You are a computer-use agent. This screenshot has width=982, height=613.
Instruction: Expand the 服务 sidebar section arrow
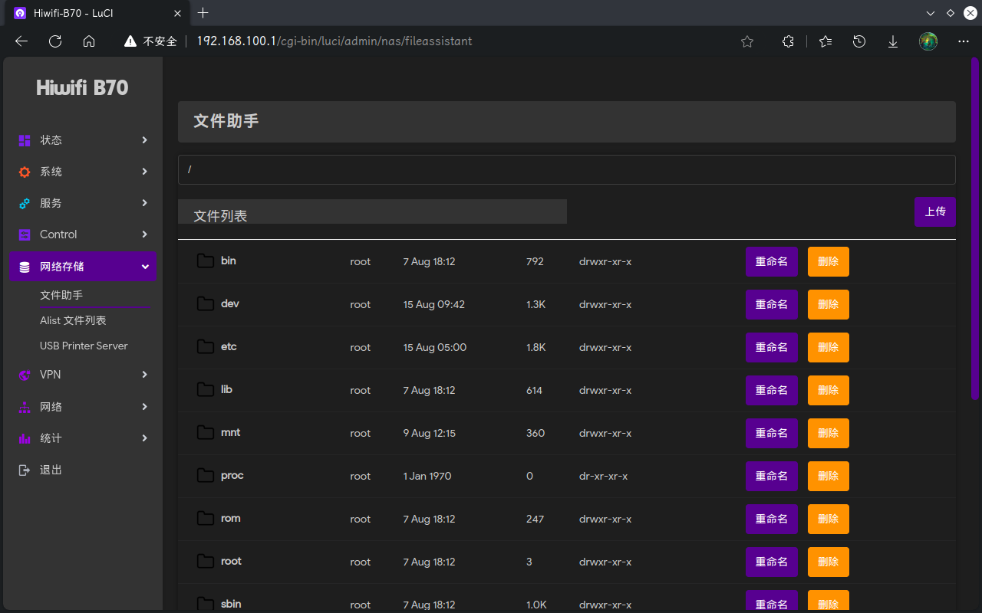tap(144, 203)
